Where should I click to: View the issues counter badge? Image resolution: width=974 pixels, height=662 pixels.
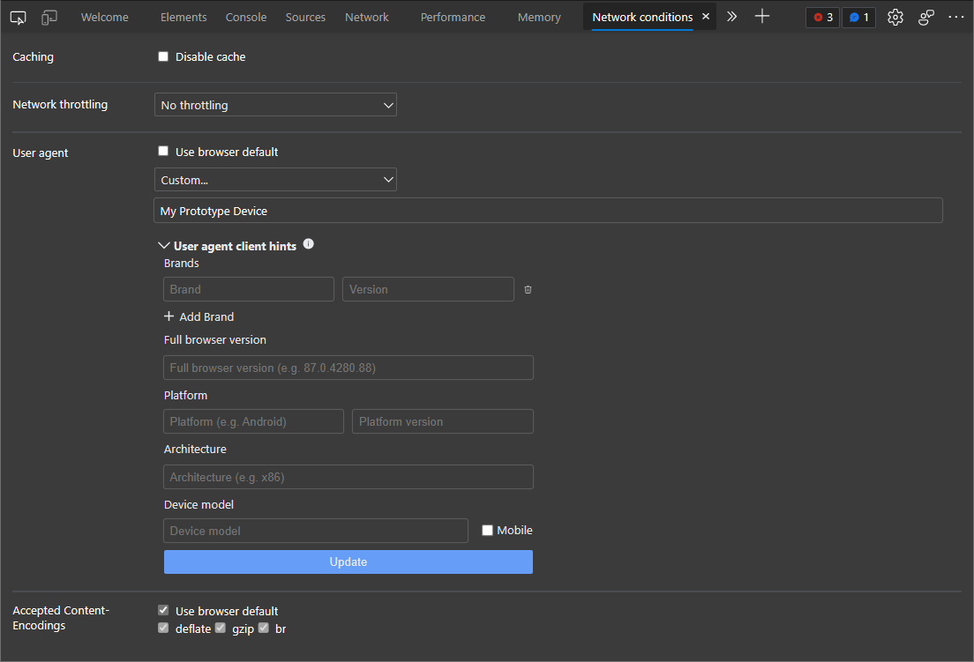tap(858, 17)
